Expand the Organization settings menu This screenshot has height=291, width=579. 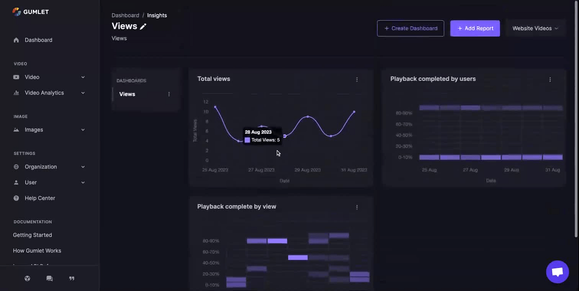click(49, 167)
